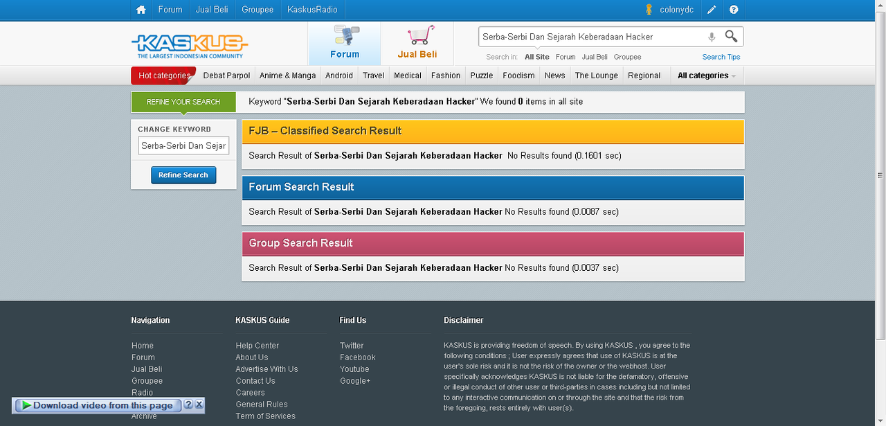Click the KASKUS logo
886x426 pixels.
coord(189,46)
